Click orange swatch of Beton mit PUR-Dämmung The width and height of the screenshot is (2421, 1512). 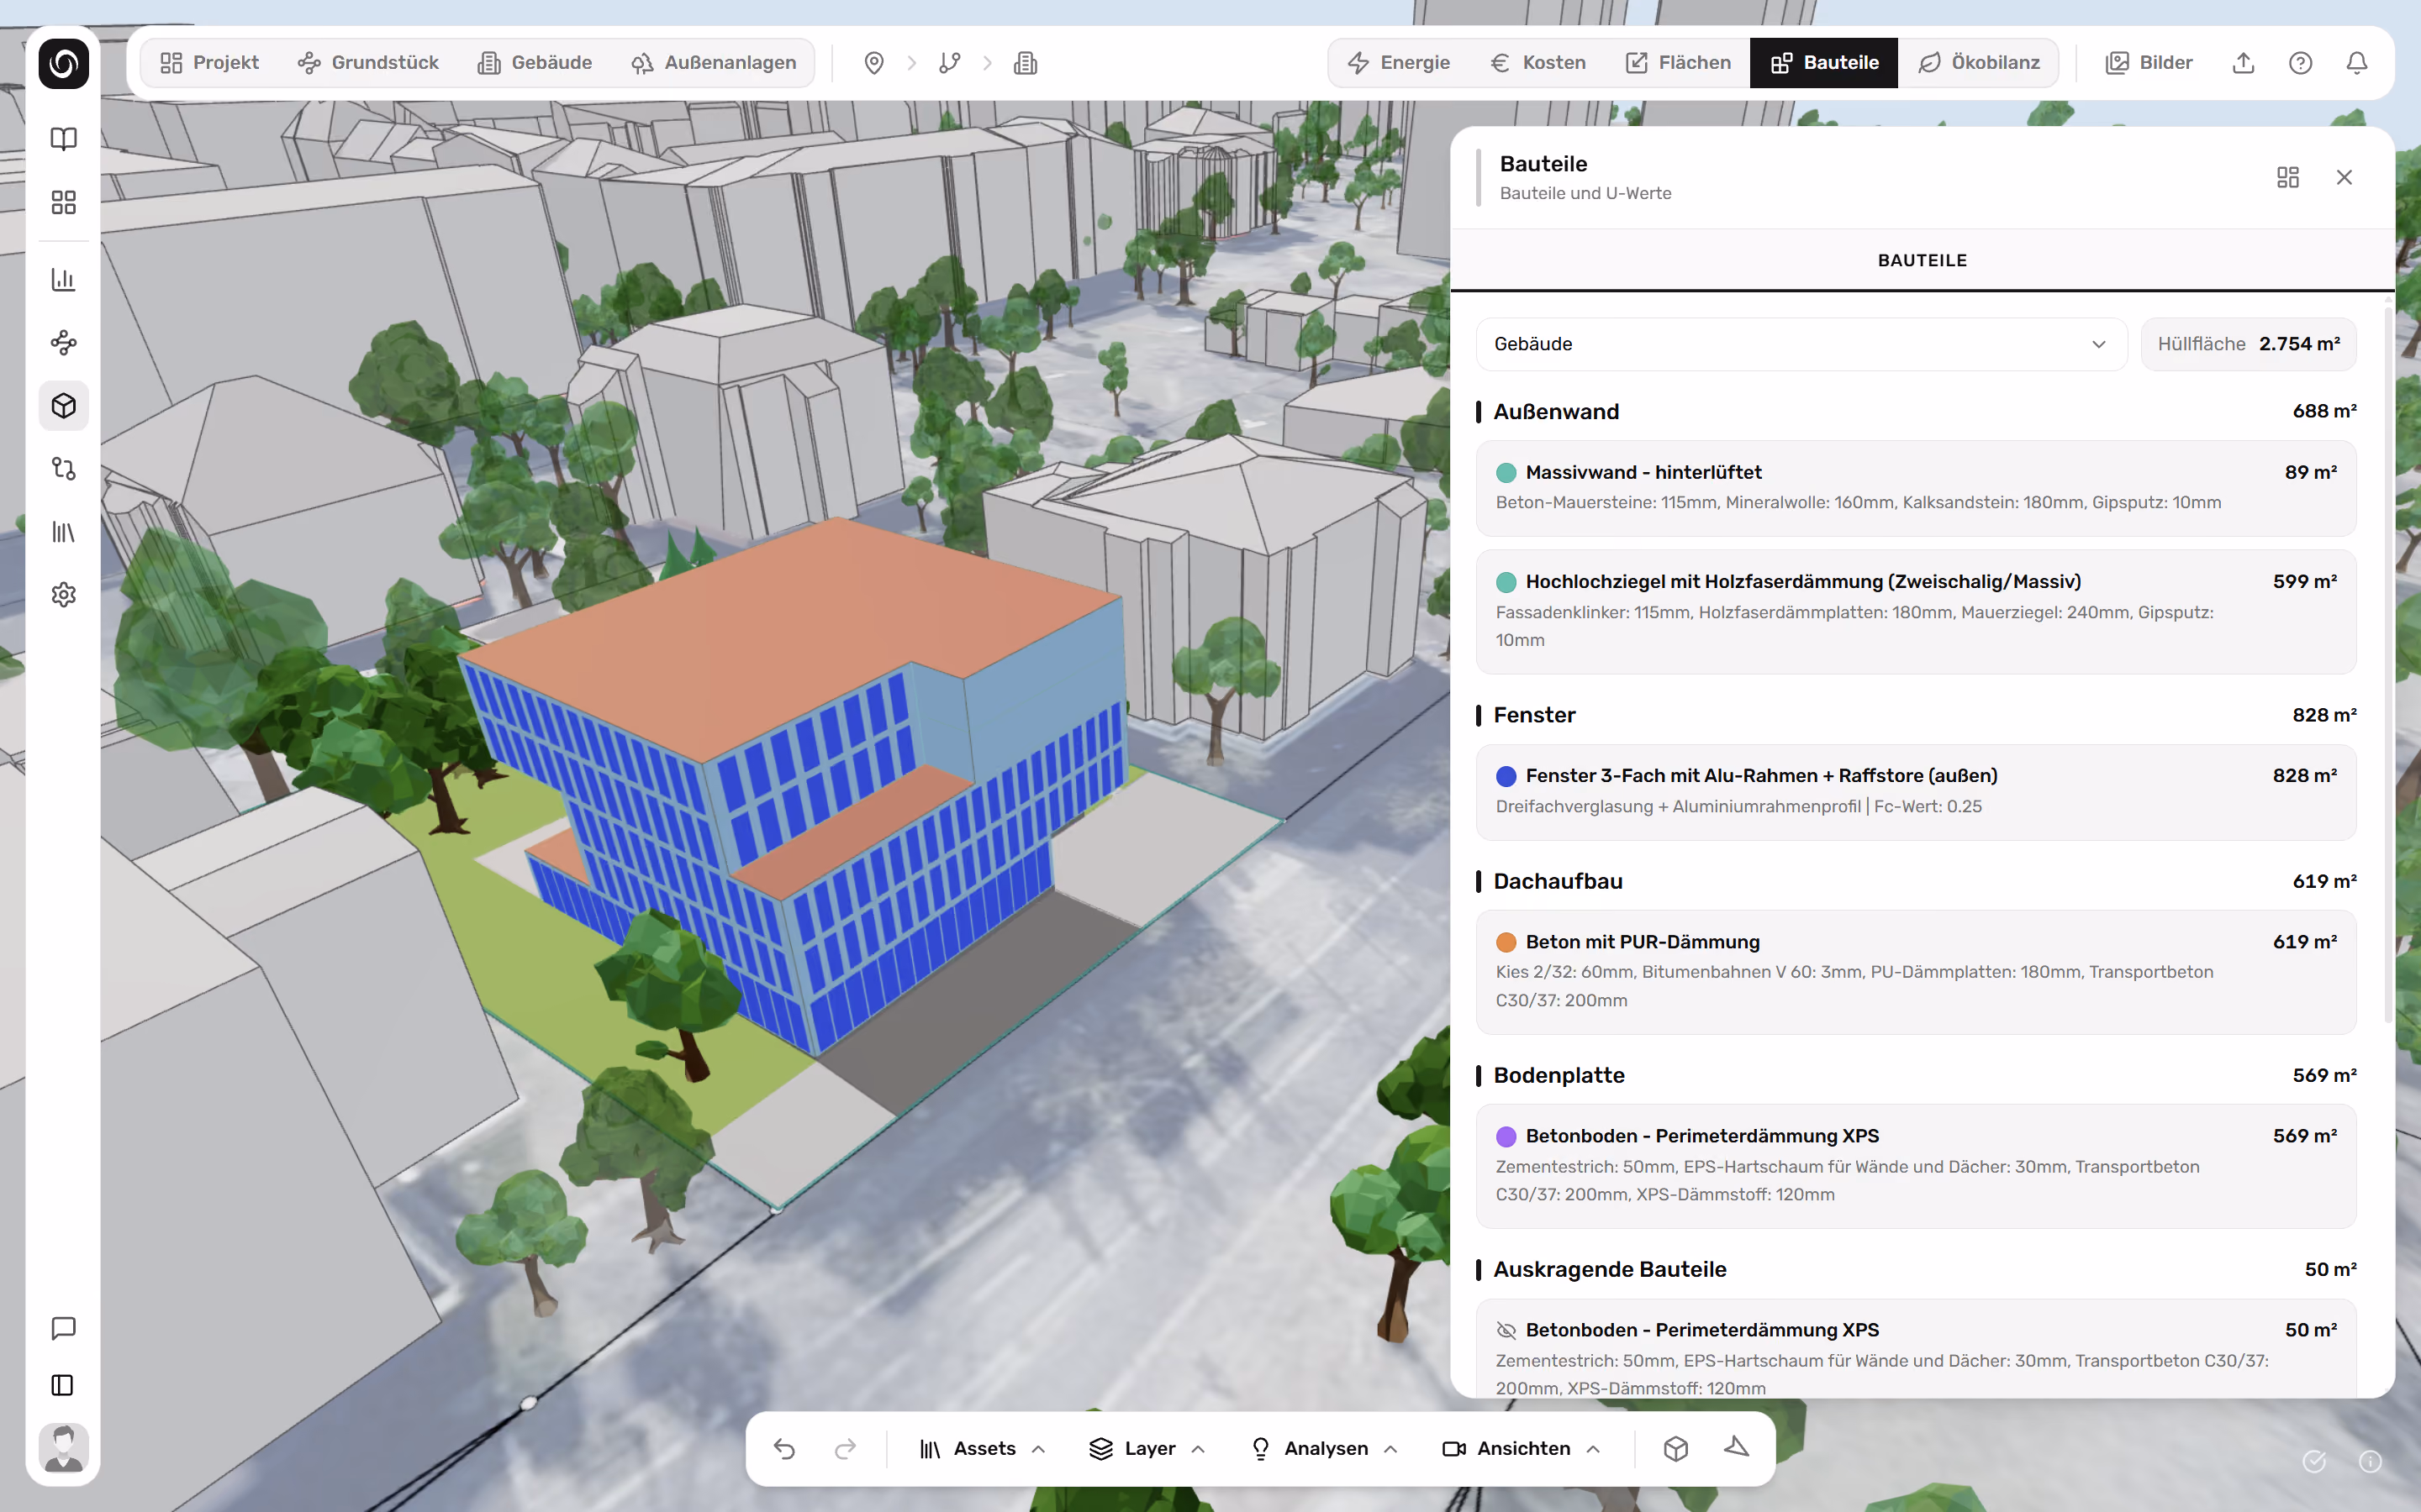coord(1506,942)
